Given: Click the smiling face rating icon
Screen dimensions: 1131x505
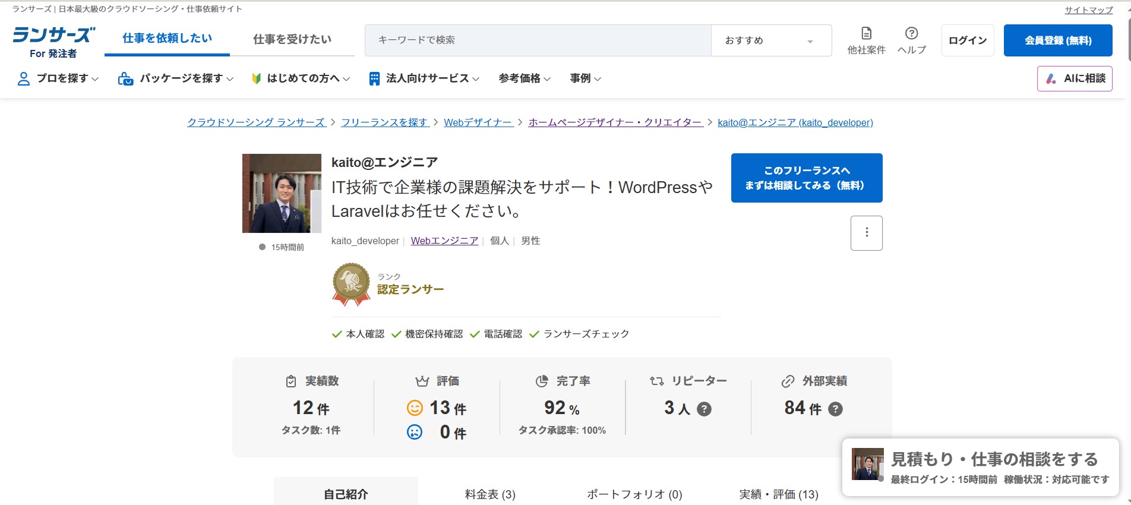Looking at the screenshot, I should [x=415, y=408].
